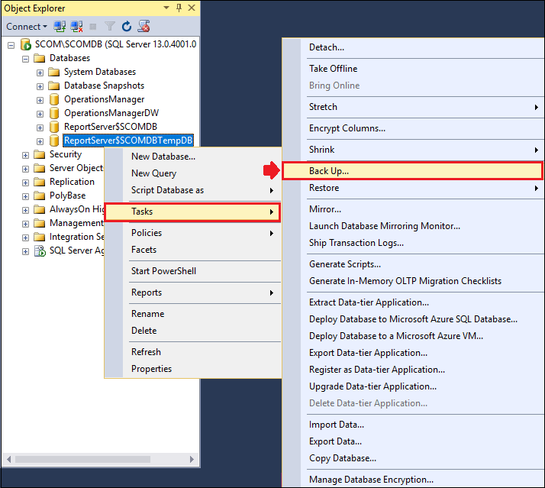Expand the Management node
Image resolution: width=545 pixels, height=488 pixels.
tap(25, 224)
